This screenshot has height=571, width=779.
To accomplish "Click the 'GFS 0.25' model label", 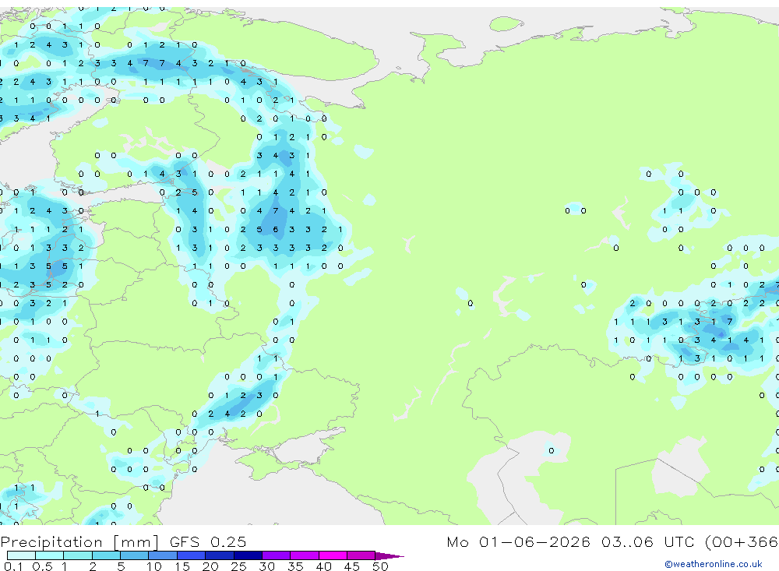I will click(x=208, y=541).
